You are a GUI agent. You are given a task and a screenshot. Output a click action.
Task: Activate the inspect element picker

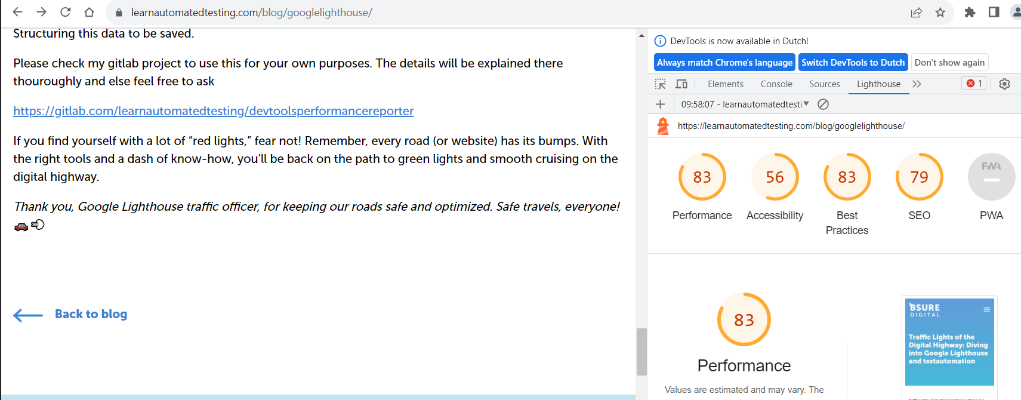click(x=661, y=84)
